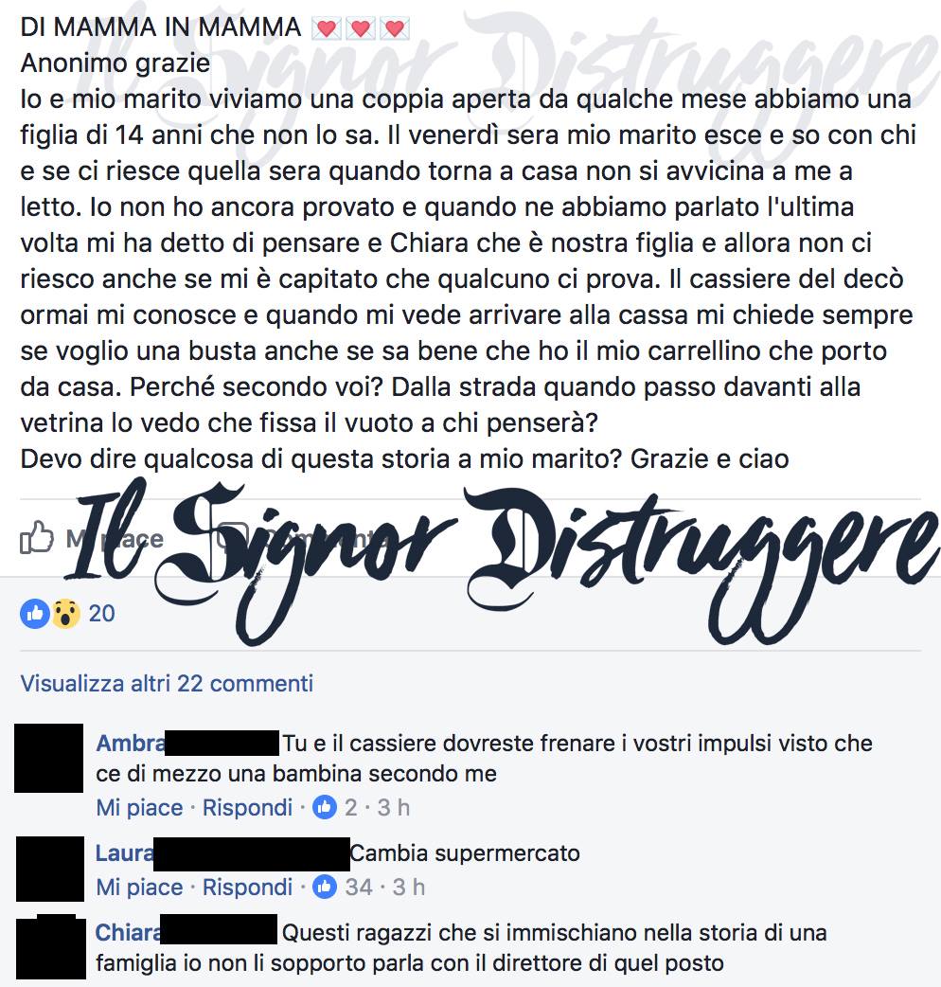Image resolution: width=941 pixels, height=987 pixels.
Task: Expand Visualizza altri 22 commenti
Action: (167, 684)
